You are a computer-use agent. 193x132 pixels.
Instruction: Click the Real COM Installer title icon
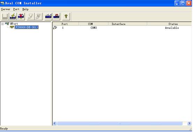coord(2,3)
